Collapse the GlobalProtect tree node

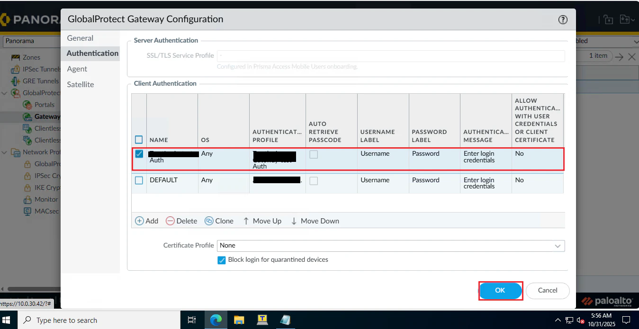4,93
